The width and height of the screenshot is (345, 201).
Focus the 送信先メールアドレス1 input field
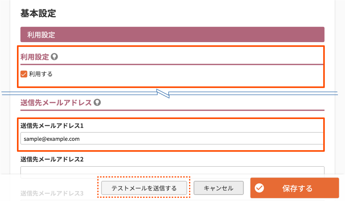click(x=172, y=139)
